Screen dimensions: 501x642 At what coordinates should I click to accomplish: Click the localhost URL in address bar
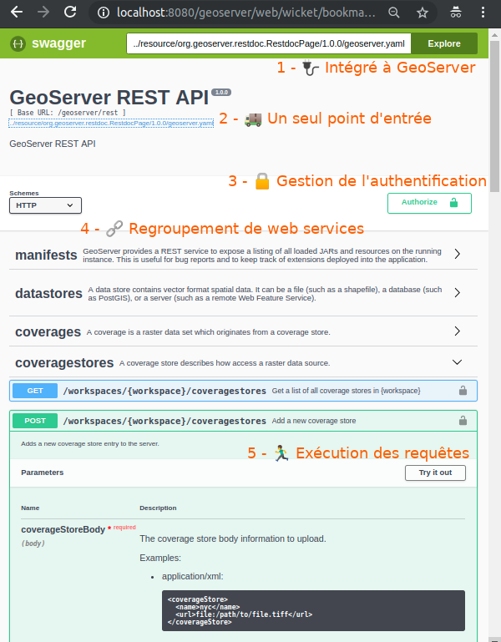pyautogui.click(x=245, y=13)
